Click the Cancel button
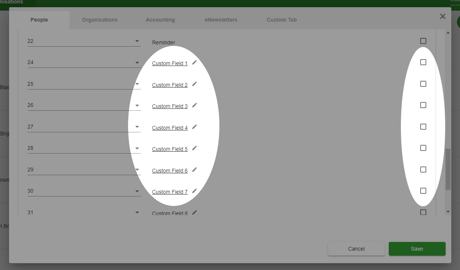This screenshot has height=270, width=460. pyautogui.click(x=356, y=249)
